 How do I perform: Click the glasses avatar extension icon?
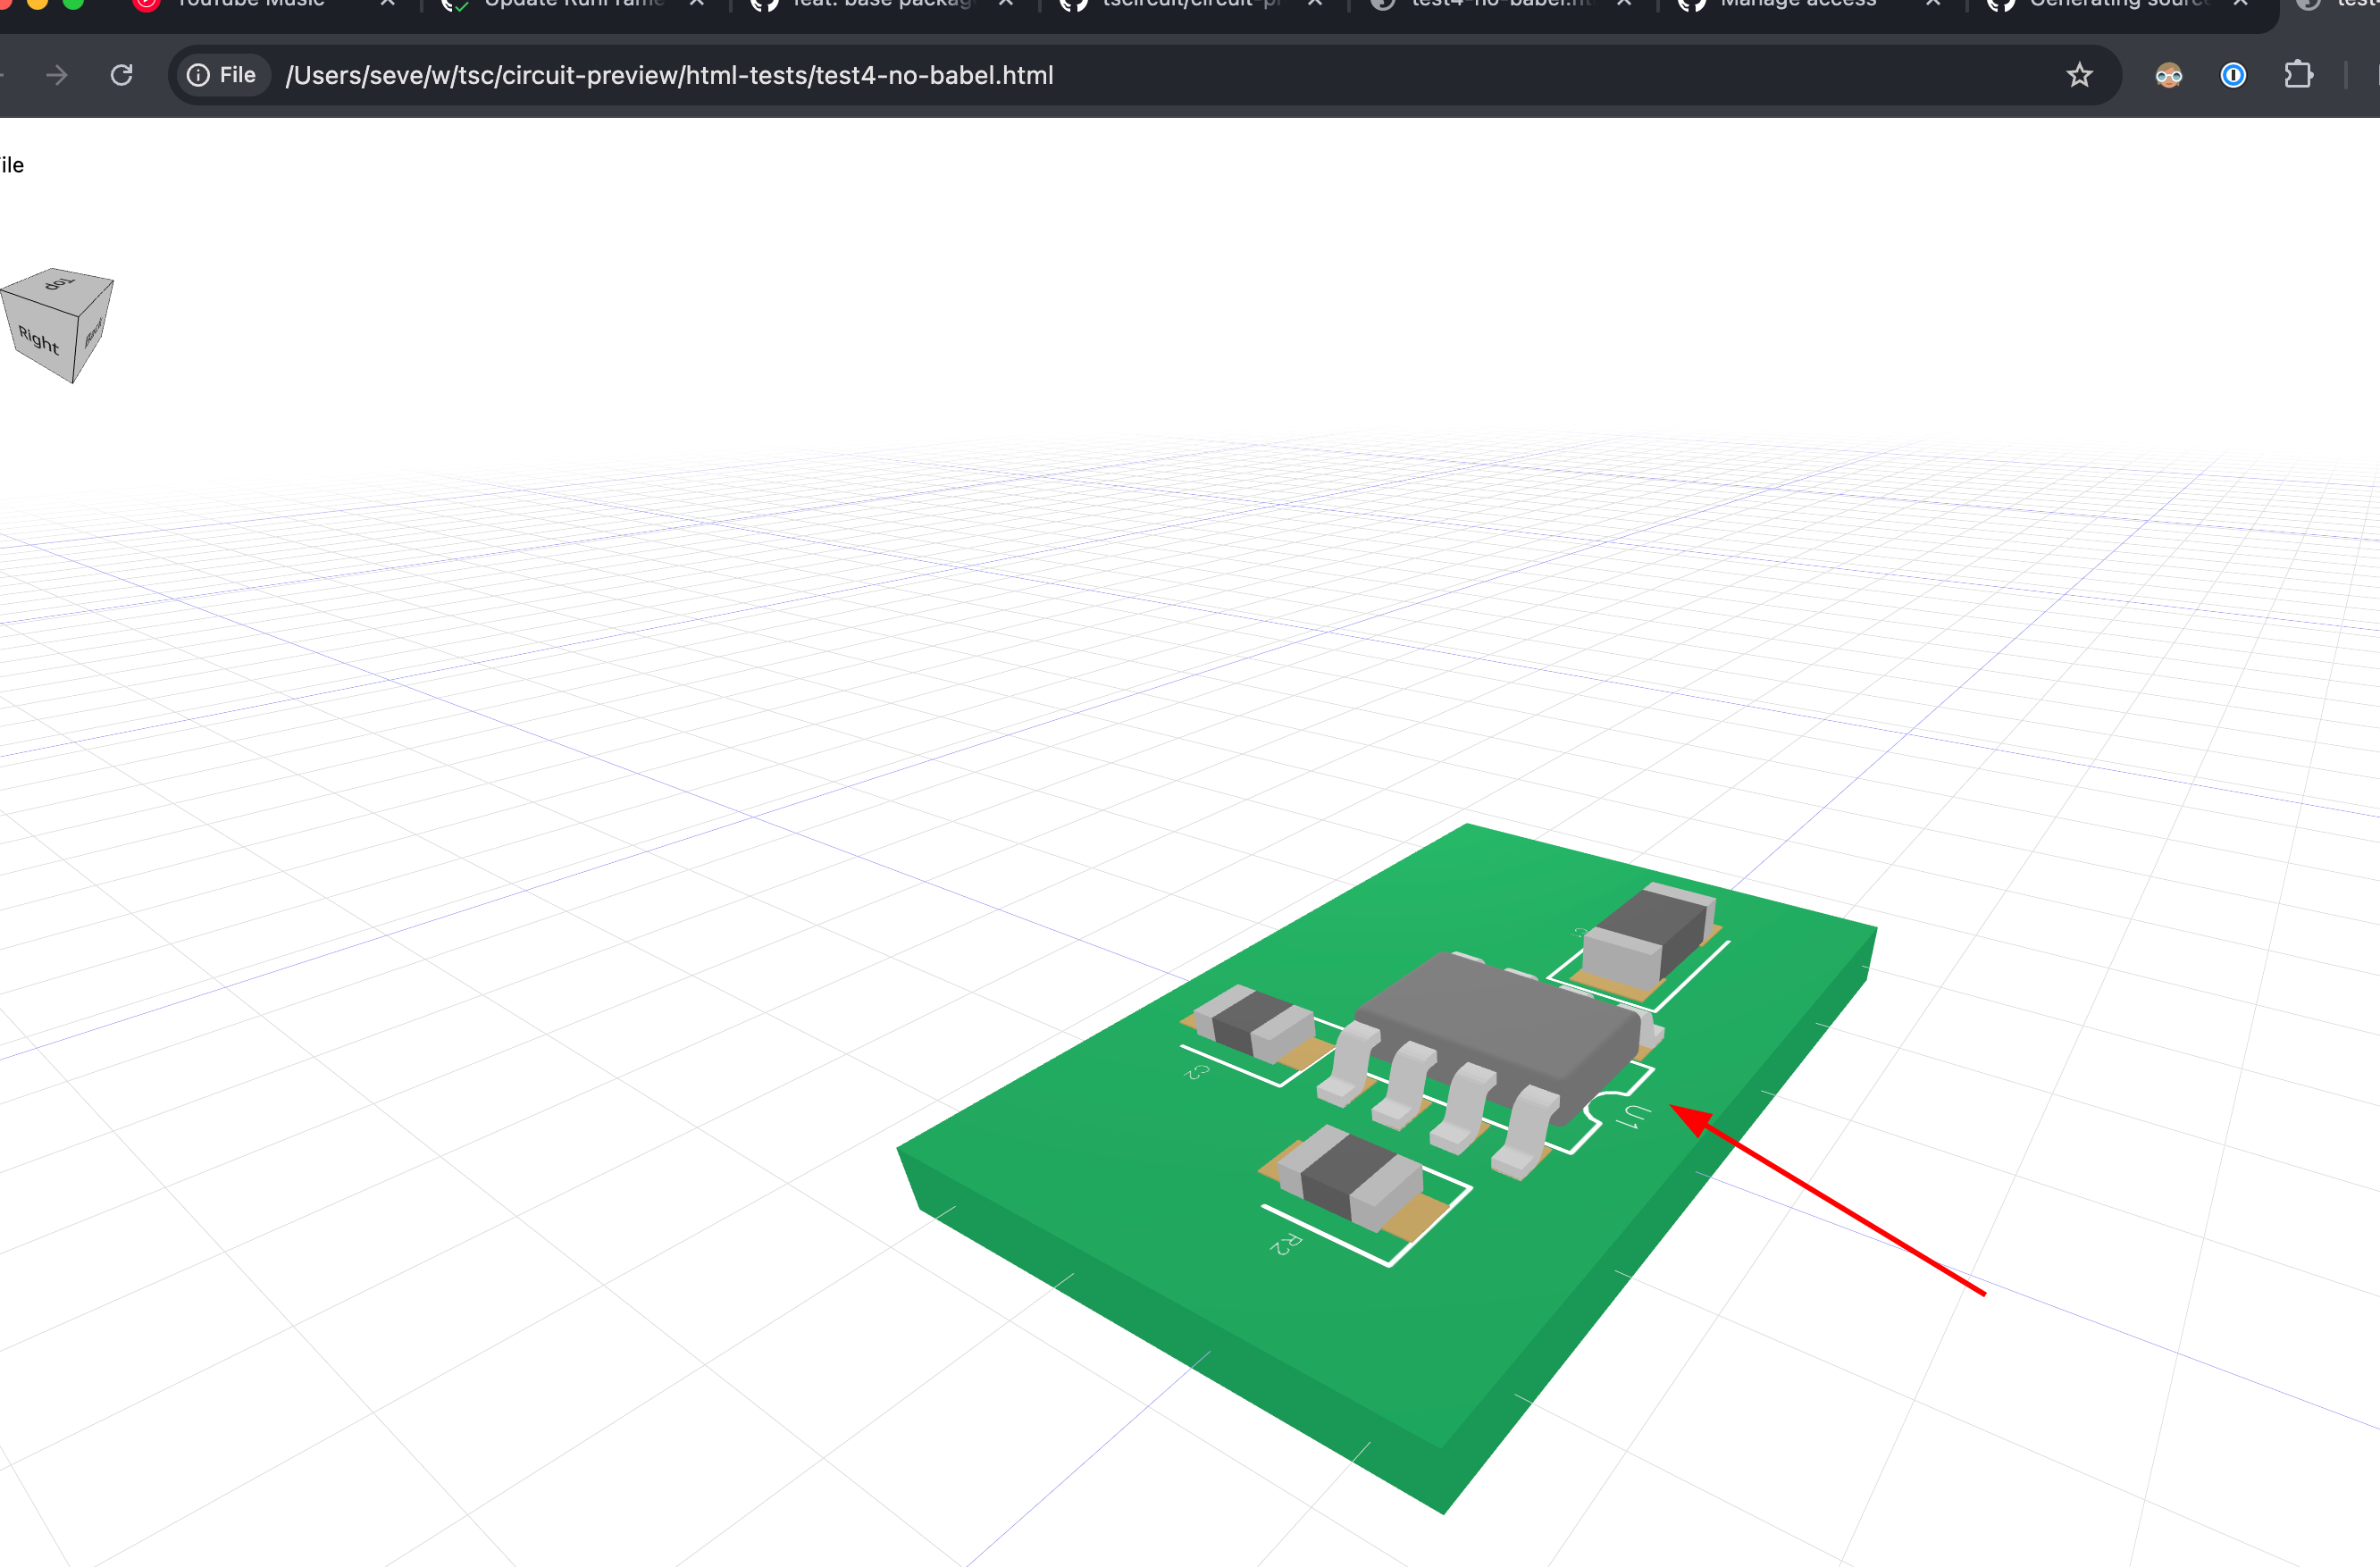click(2168, 75)
